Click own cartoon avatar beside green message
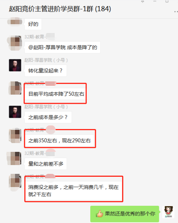The width and height of the screenshot is (178, 223). click(x=168, y=212)
